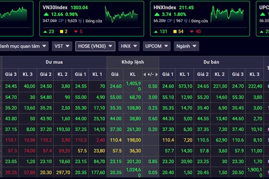The width and height of the screenshot is (269, 179).
Task: Sort by the Khớp lệnh Giá column
Action: [x=115, y=75]
